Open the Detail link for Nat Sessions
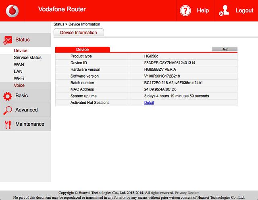This screenshot has width=258, height=200. tap(149, 103)
